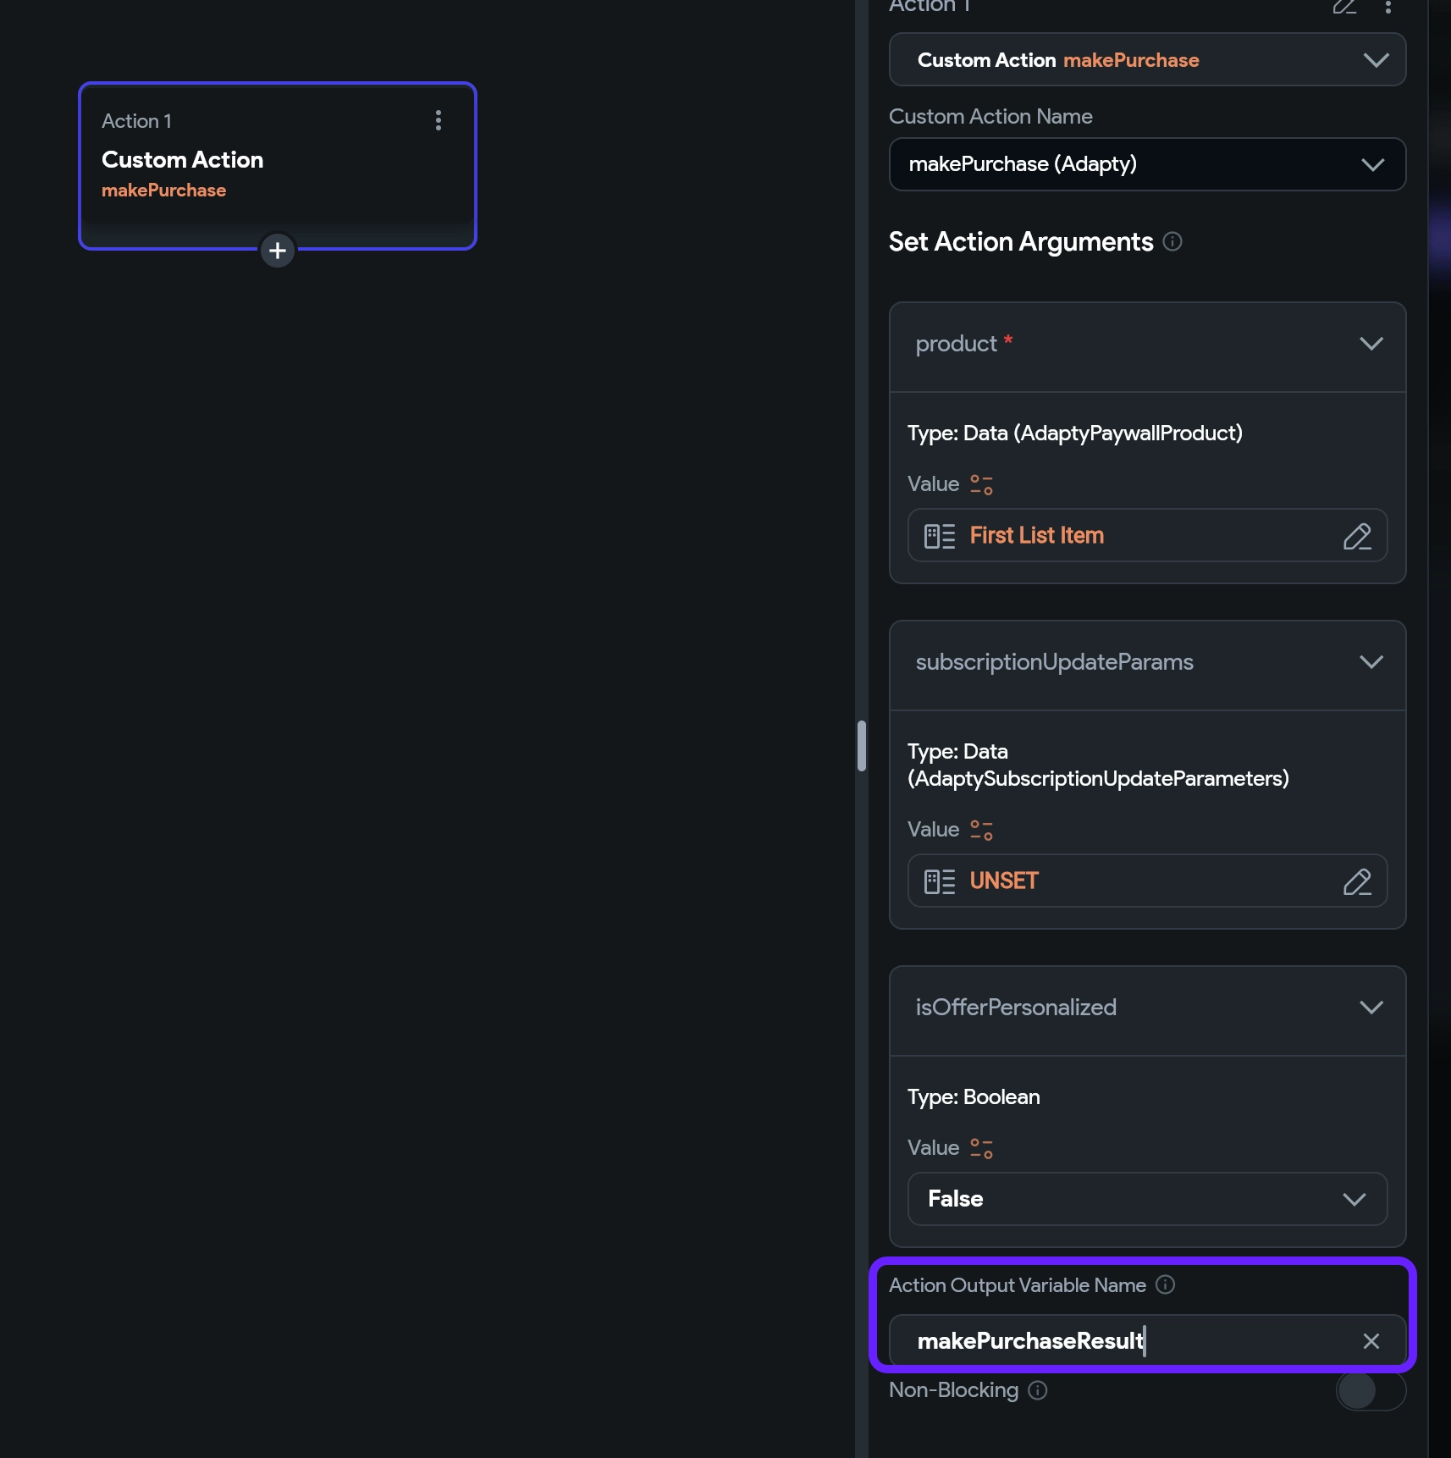Open variable options icon for subscriptionUpdateParams Value
1451x1458 pixels.
(981, 830)
